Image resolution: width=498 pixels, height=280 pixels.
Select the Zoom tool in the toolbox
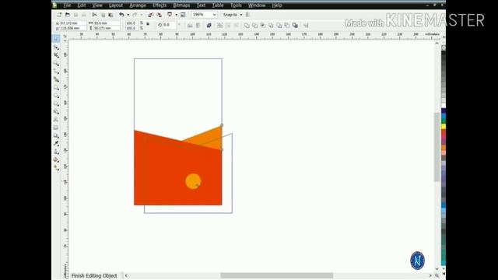pyautogui.click(x=56, y=63)
